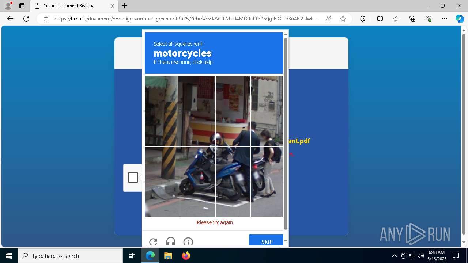Open the tab actions menu icon
Image resolution: width=468 pixels, height=263 pixels.
coord(22,6)
